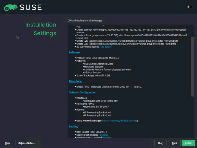Image resolution: width=197 pixels, height=148 pixels.
Task: Click the settings panel vertical scrollbar
Action: [192, 67]
